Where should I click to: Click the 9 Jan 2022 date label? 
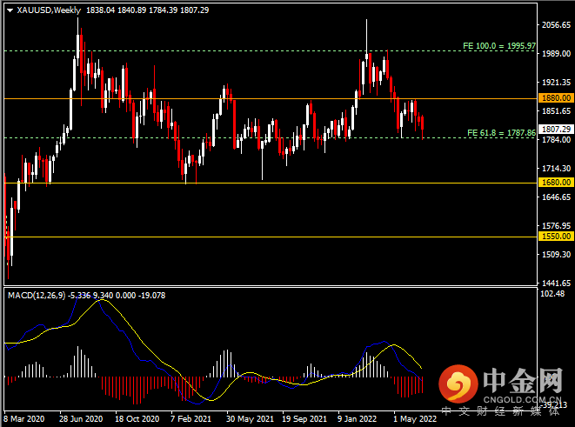357,418
